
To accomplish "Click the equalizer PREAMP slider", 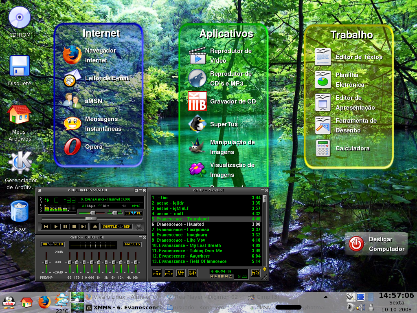I will (x=46, y=262).
